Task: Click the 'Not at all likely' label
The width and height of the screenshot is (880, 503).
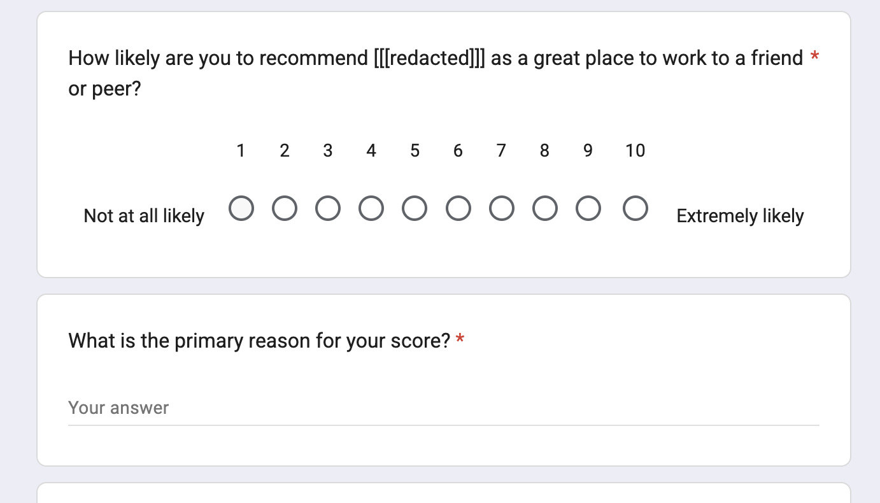Action: coord(144,216)
